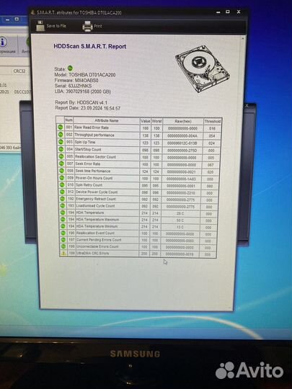Click the Print printer icon
The height and width of the screenshot is (389, 292).
tap(87, 27)
